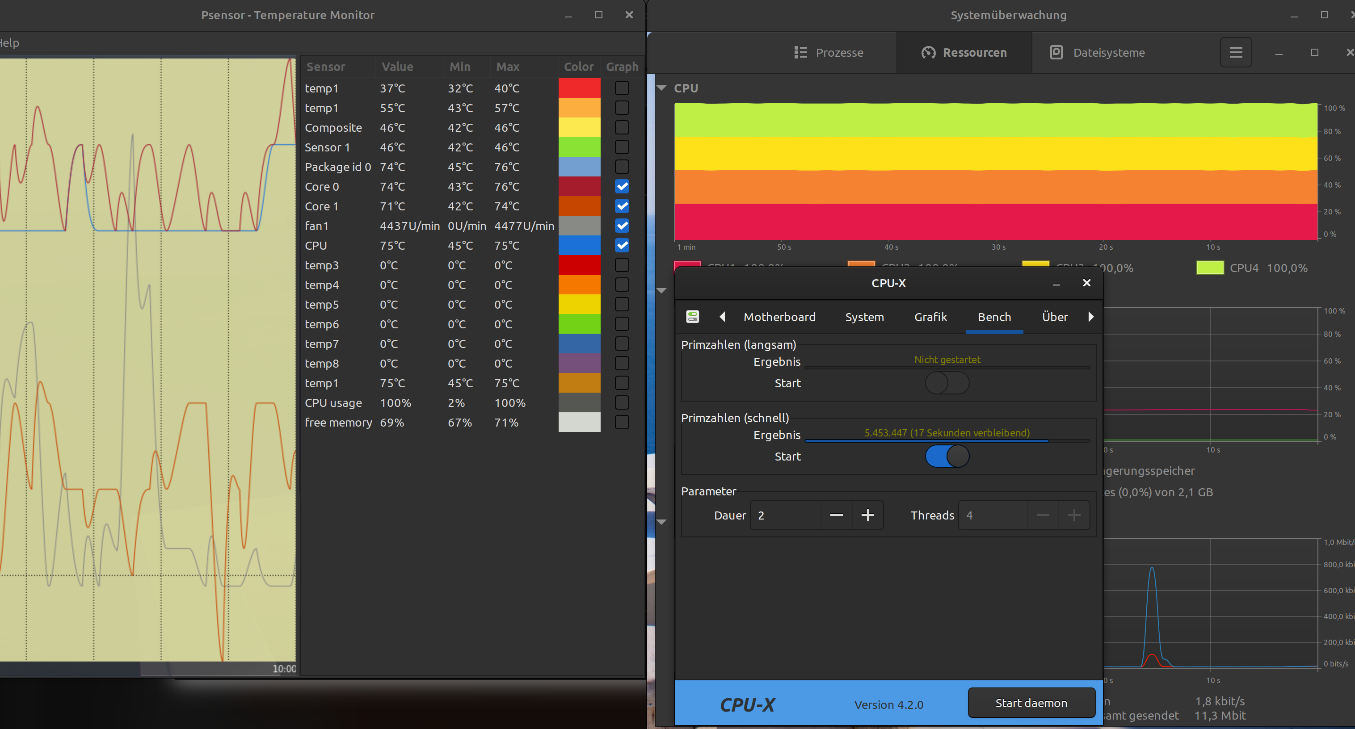Switch to the Motherboard tab
This screenshot has height=729, width=1355.
click(779, 317)
